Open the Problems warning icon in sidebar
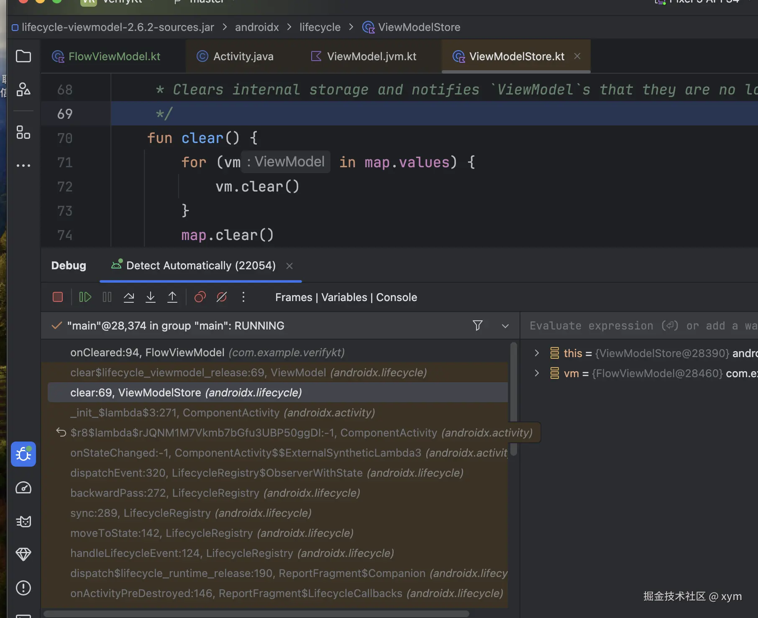Screen dimensions: 758x618 23,588
